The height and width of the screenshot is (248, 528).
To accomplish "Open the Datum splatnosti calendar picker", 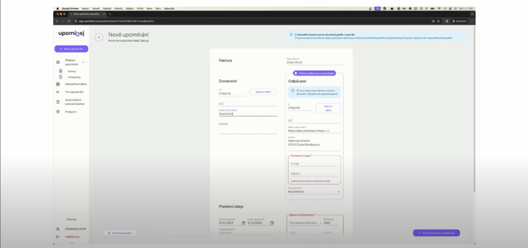I will pos(272,223).
